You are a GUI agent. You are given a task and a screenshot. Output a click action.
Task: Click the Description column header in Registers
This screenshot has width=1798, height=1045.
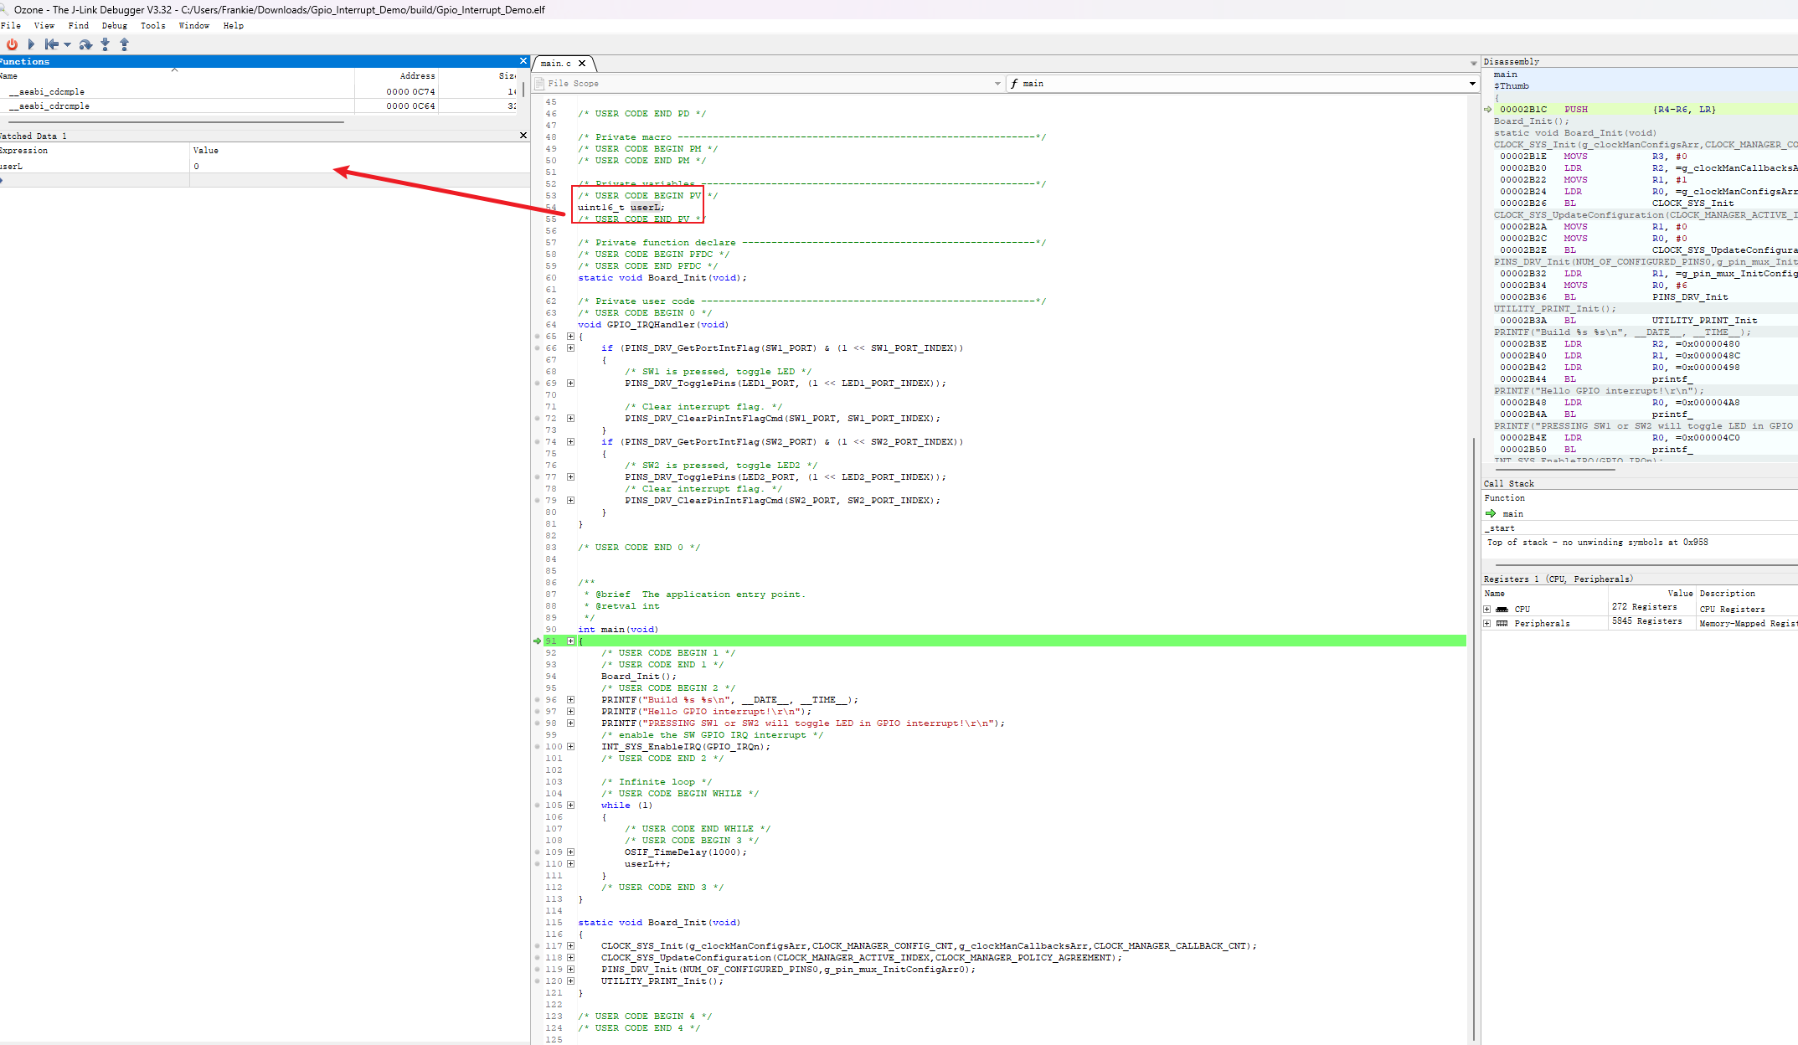pos(1747,594)
